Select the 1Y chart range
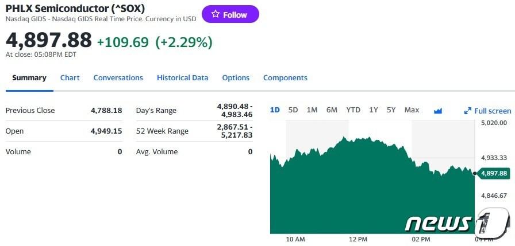 tap(374, 110)
